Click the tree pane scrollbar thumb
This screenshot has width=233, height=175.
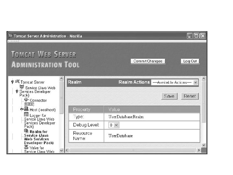click(61, 98)
